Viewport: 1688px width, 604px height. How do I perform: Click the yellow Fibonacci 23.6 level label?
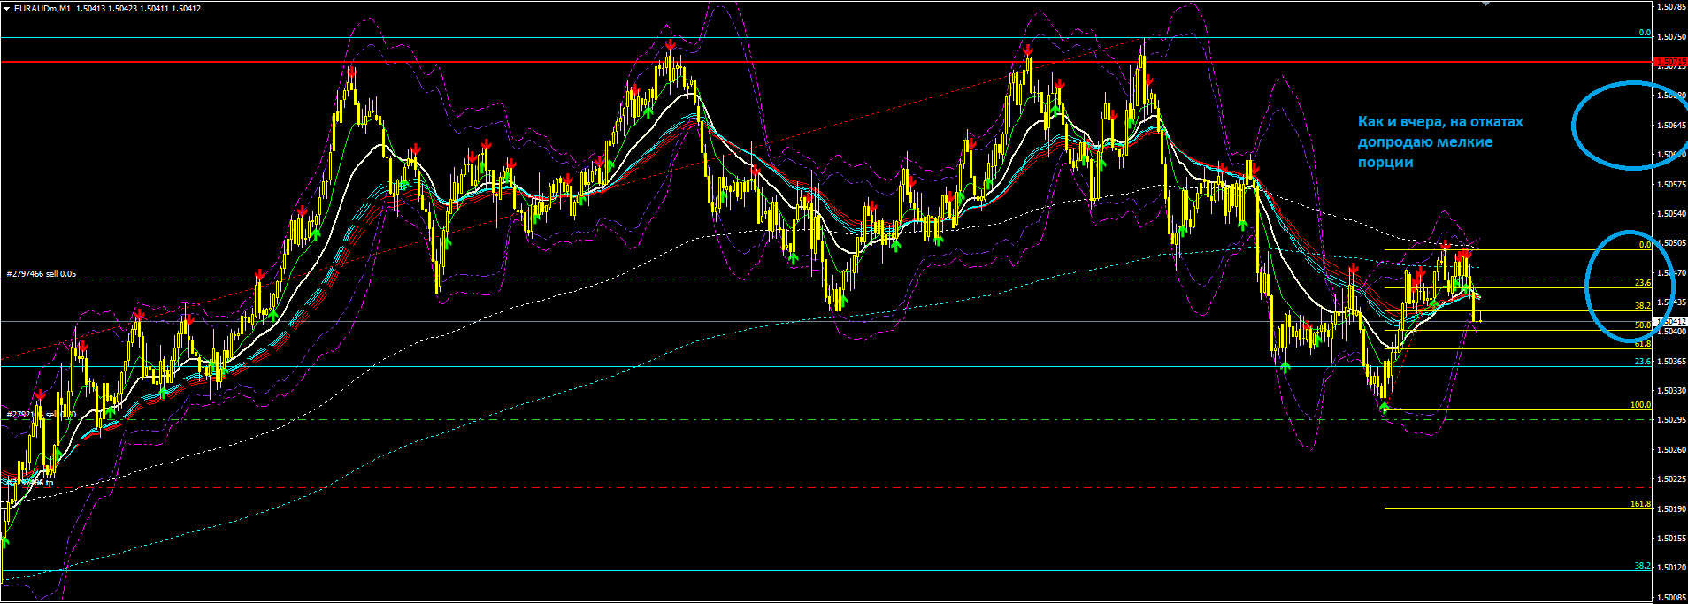point(1642,283)
